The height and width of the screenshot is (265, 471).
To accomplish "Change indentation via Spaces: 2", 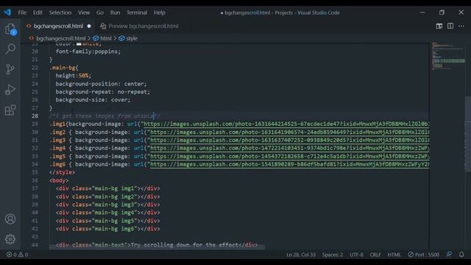I will point(332,255).
